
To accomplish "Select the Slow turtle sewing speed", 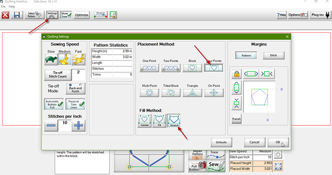I will pos(51,60).
